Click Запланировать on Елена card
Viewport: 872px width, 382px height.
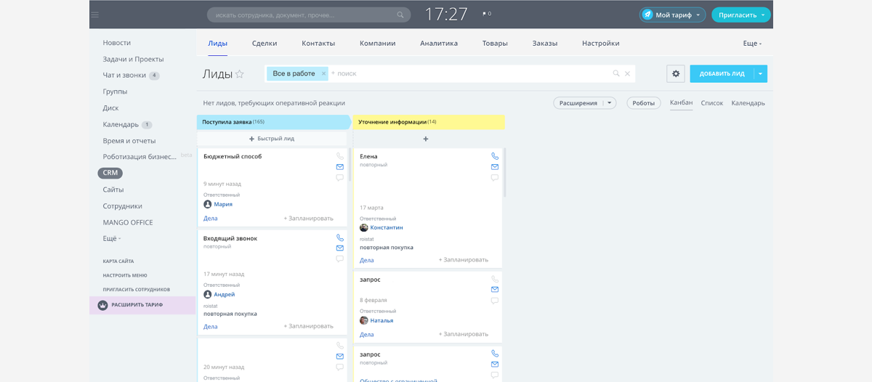464,259
